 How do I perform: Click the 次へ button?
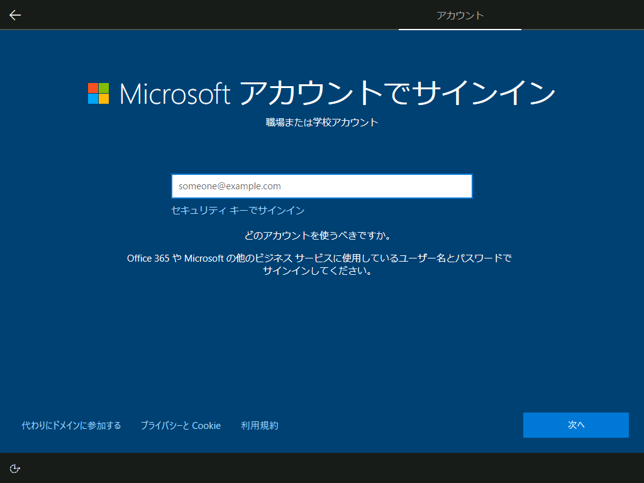click(x=576, y=425)
